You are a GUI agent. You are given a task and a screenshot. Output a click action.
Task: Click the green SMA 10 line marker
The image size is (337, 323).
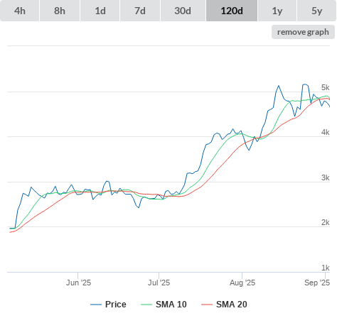coord(146,305)
